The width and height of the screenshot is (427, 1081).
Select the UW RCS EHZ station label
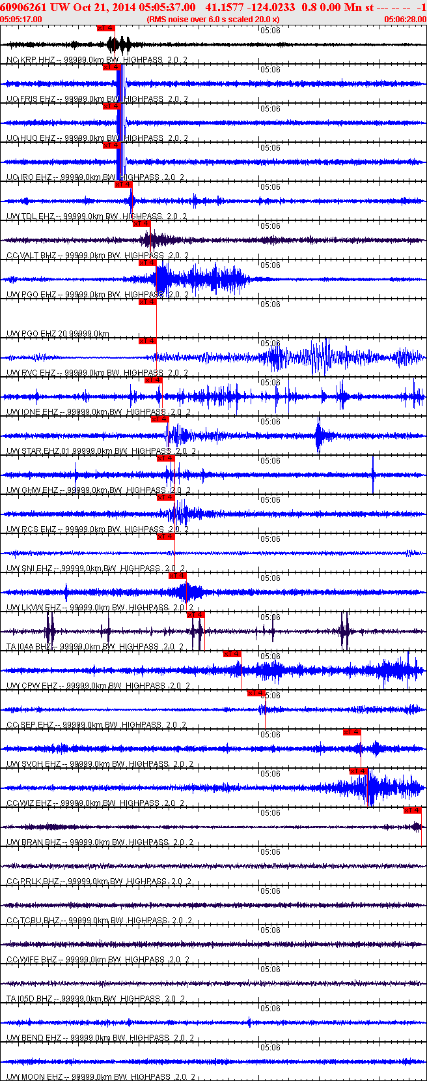pos(97,529)
